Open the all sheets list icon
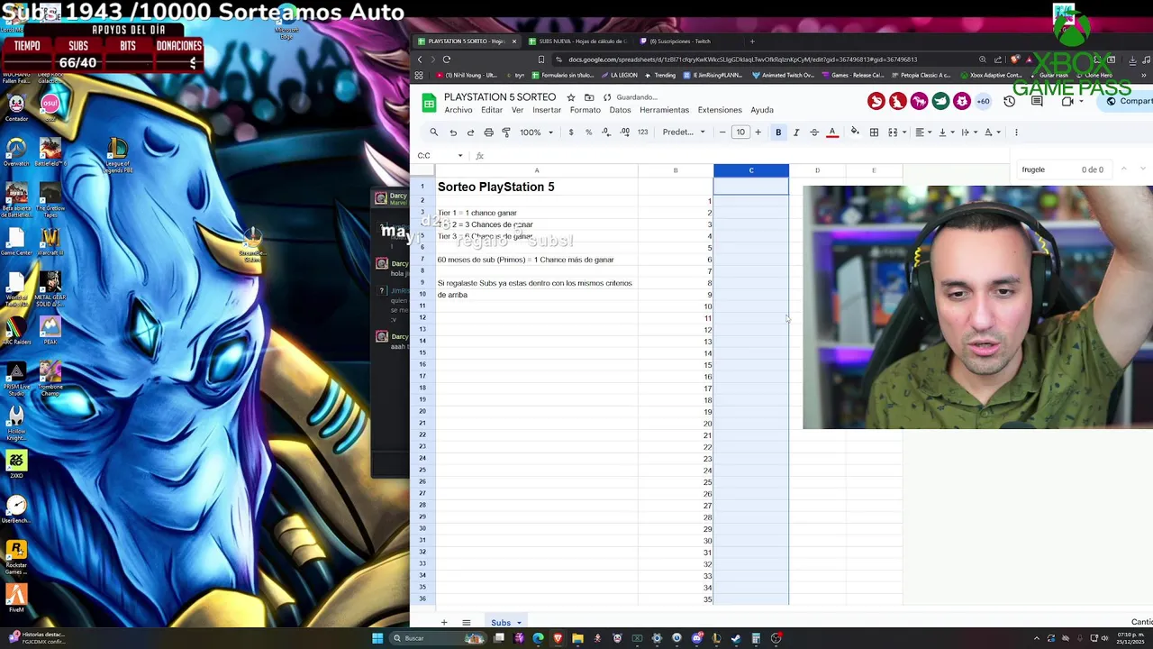The height and width of the screenshot is (649, 1153). pyautogui.click(x=466, y=622)
